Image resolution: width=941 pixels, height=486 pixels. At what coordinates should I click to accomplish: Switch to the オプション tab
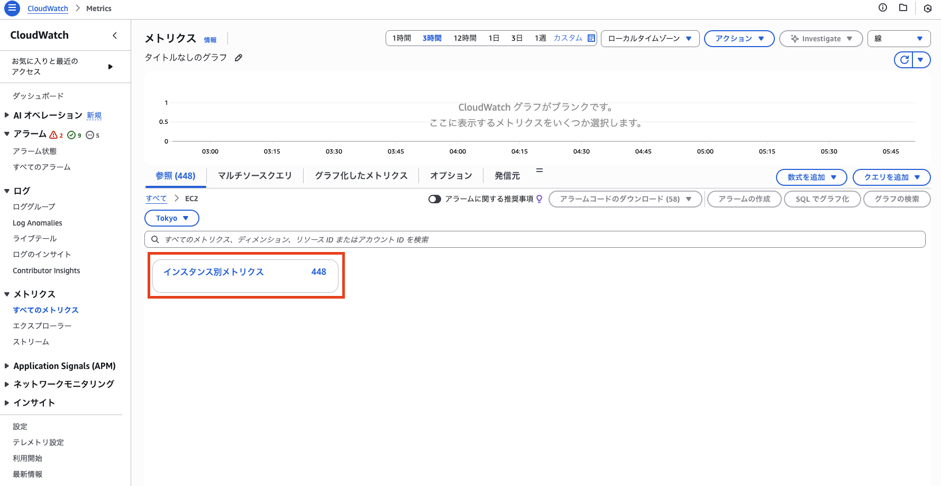[x=451, y=176]
